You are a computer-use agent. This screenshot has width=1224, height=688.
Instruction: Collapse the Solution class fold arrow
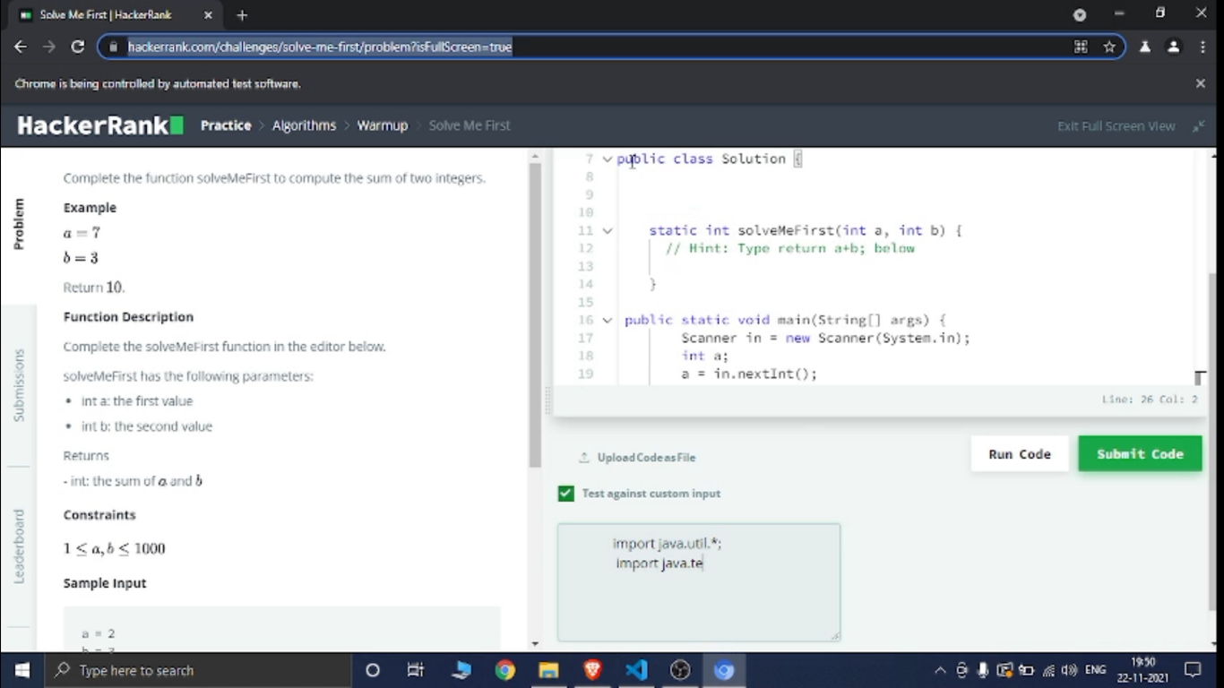pyautogui.click(x=608, y=159)
